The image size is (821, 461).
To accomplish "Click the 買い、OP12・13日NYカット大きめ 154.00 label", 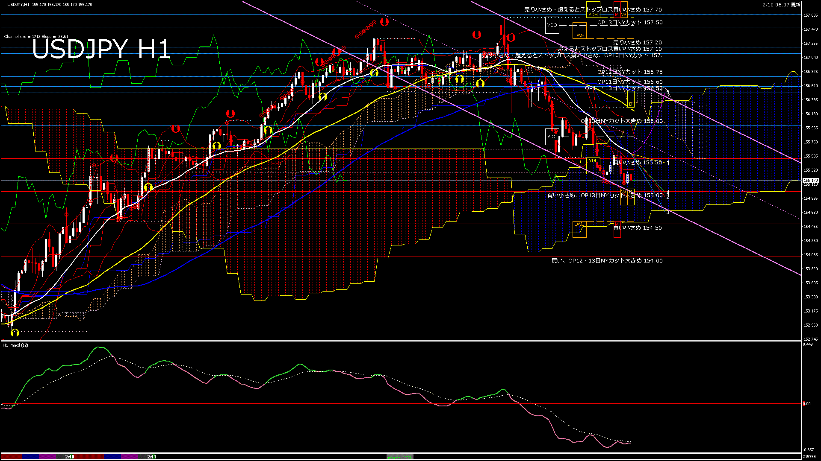I will [x=607, y=261].
